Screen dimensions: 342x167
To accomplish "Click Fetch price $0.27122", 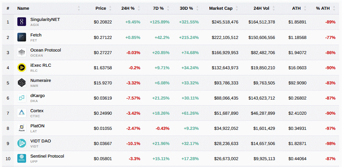I will pyautogui.click(x=103, y=38).
